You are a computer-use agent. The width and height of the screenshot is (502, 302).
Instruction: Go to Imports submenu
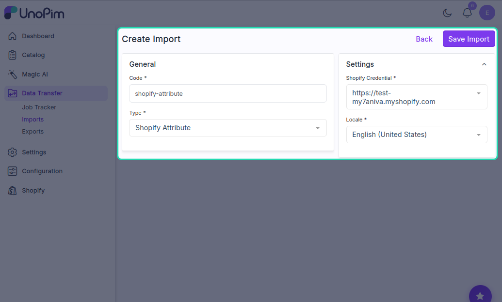point(32,120)
